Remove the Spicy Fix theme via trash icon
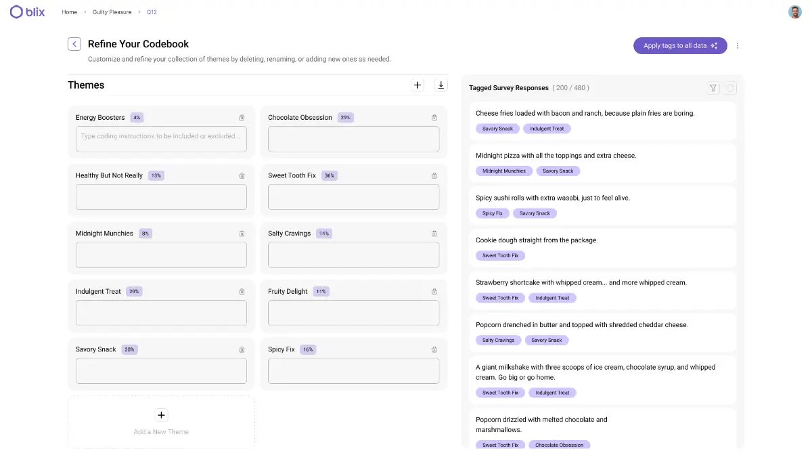 (434, 350)
